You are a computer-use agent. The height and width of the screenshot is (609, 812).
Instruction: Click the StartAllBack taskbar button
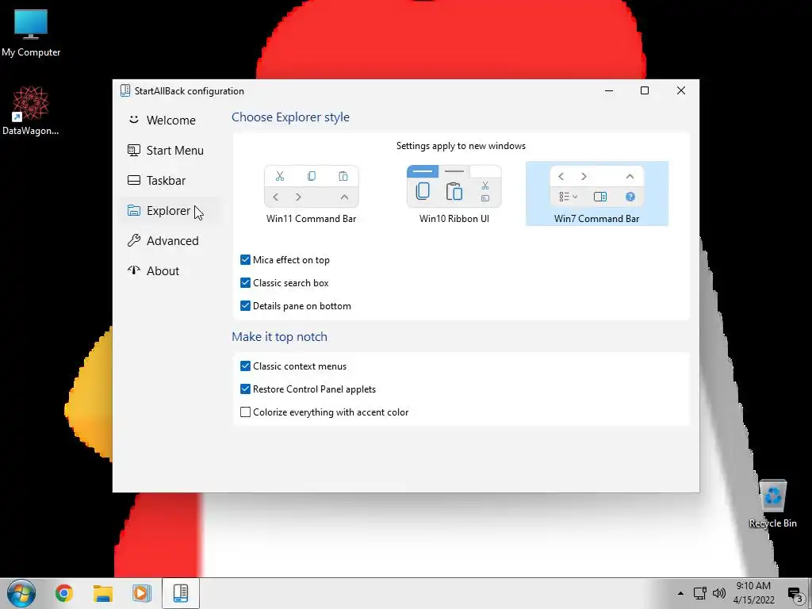180,593
